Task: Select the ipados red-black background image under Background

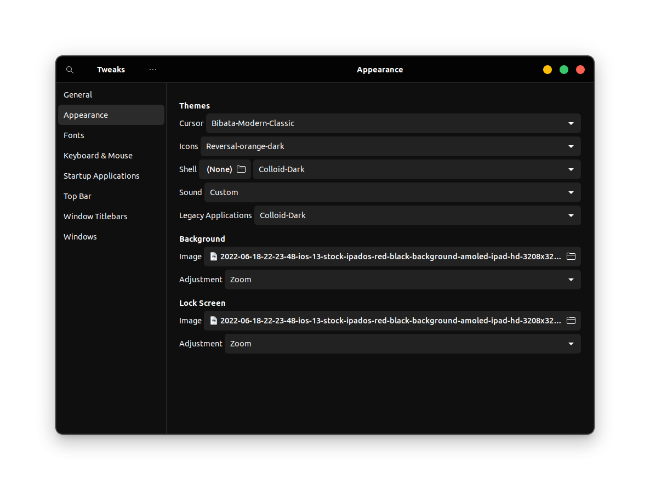Action: pos(384,256)
